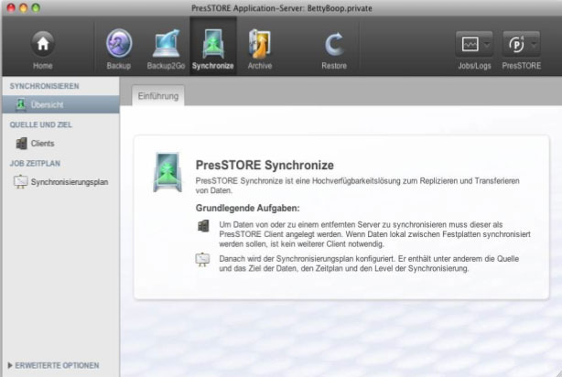562x377 pixels.
Task: Click the Synchronisierungsplan calendar icon in sidebar
Action: coord(21,181)
